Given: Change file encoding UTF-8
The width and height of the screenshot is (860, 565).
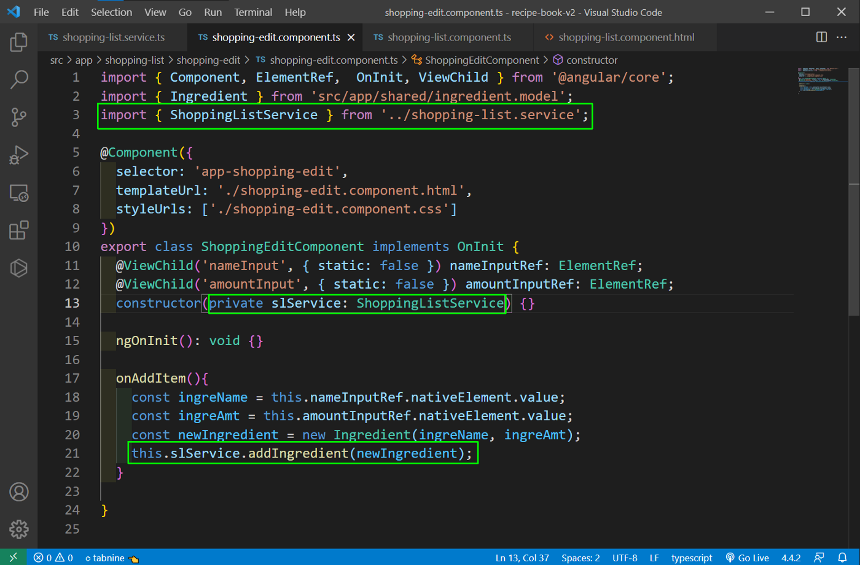Looking at the screenshot, I should pyautogui.click(x=625, y=558).
